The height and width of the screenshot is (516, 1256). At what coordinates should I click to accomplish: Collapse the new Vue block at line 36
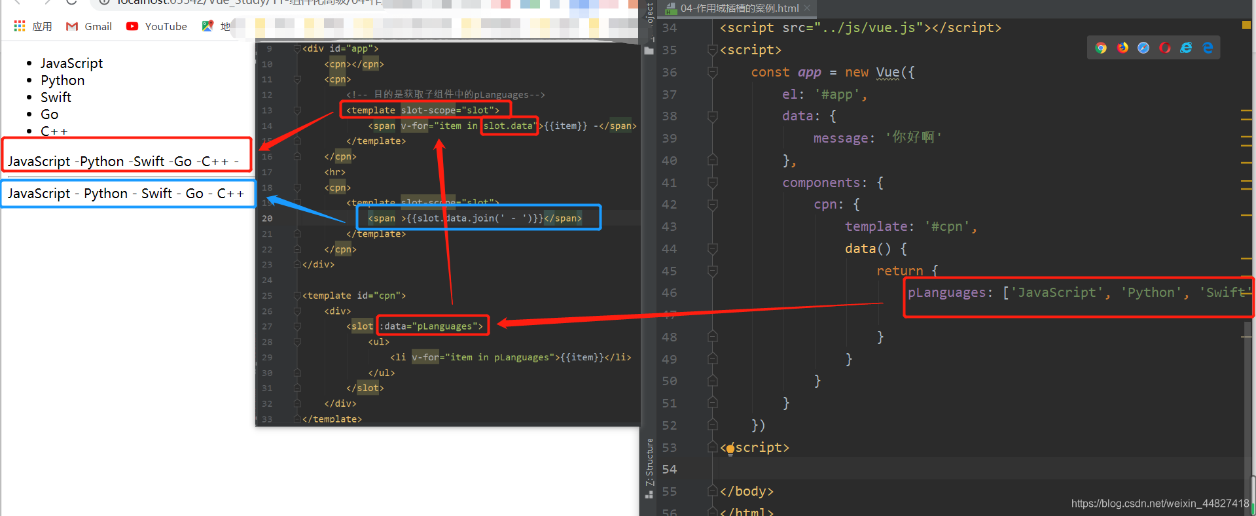[x=713, y=72]
